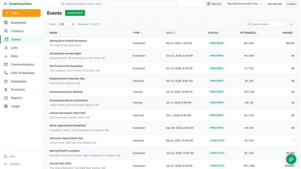
Task: Click the download export icon button
Action: tap(291, 24)
